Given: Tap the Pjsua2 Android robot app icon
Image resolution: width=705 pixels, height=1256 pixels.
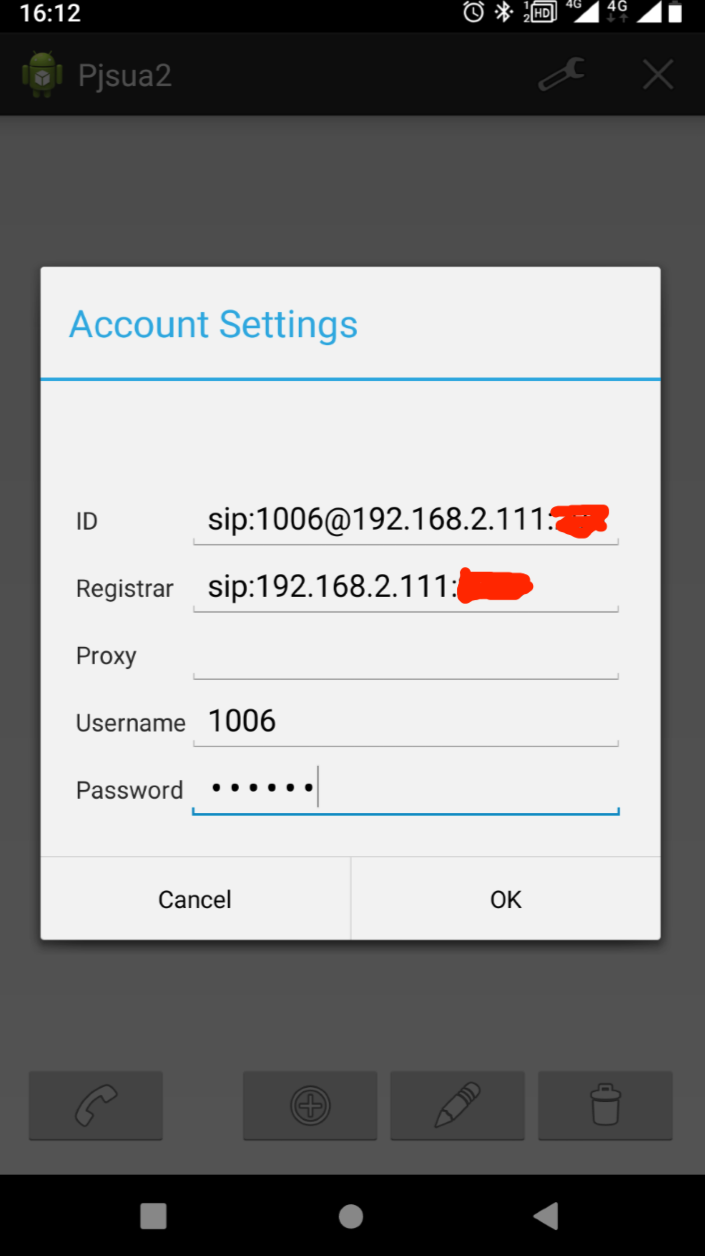Looking at the screenshot, I should (x=43, y=74).
